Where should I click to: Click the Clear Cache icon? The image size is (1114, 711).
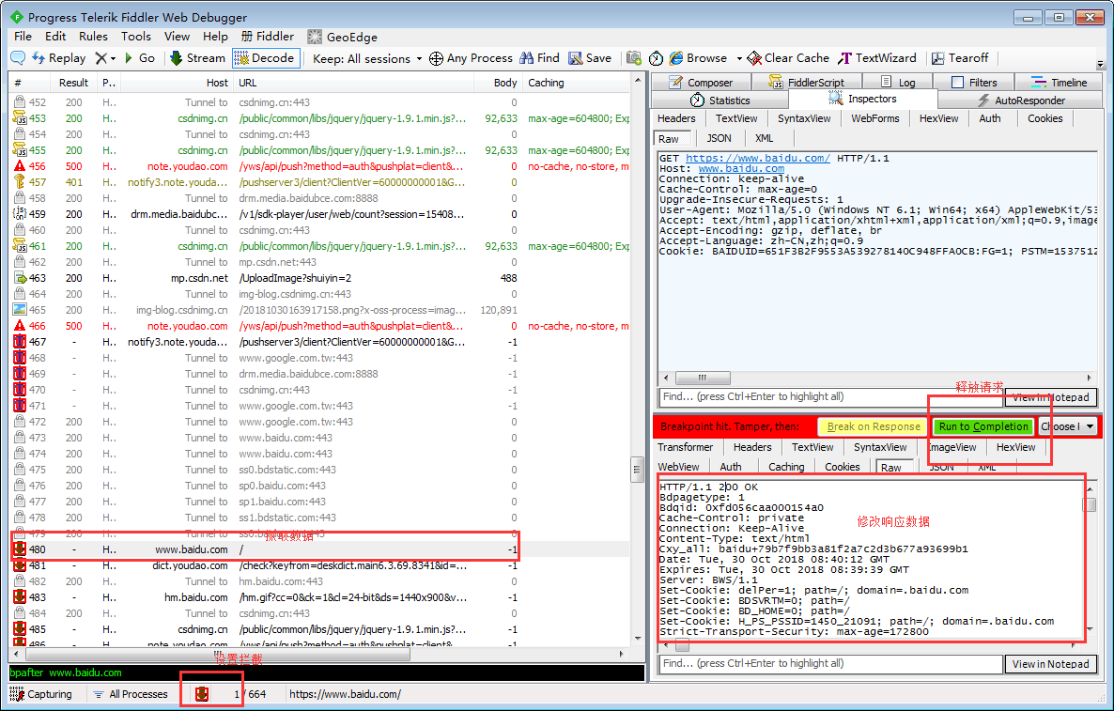[x=754, y=58]
